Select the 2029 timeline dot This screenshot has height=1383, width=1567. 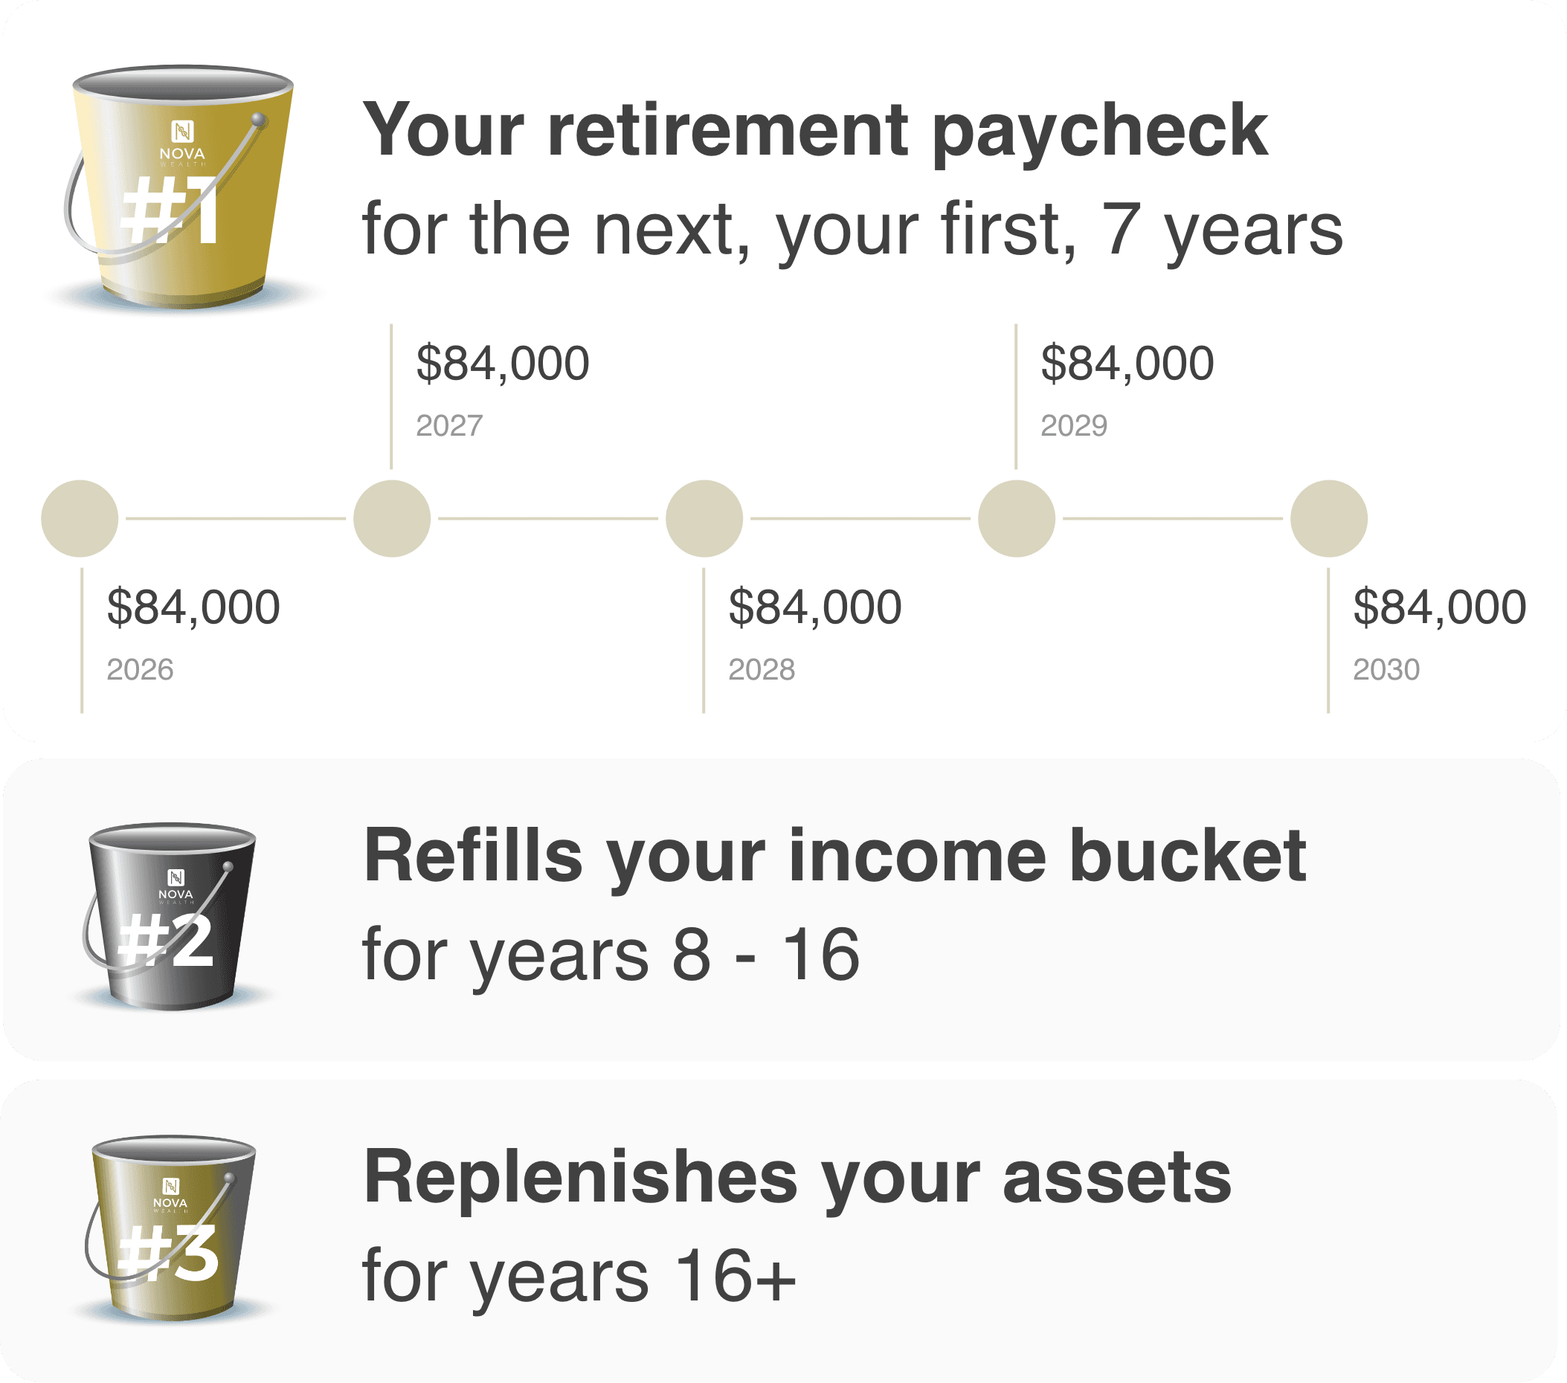[x=1017, y=518]
